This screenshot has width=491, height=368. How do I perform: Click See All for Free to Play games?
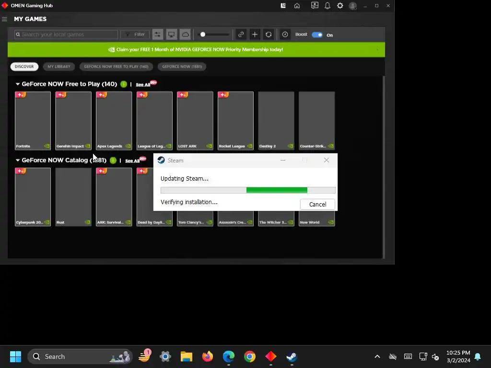coord(143,85)
